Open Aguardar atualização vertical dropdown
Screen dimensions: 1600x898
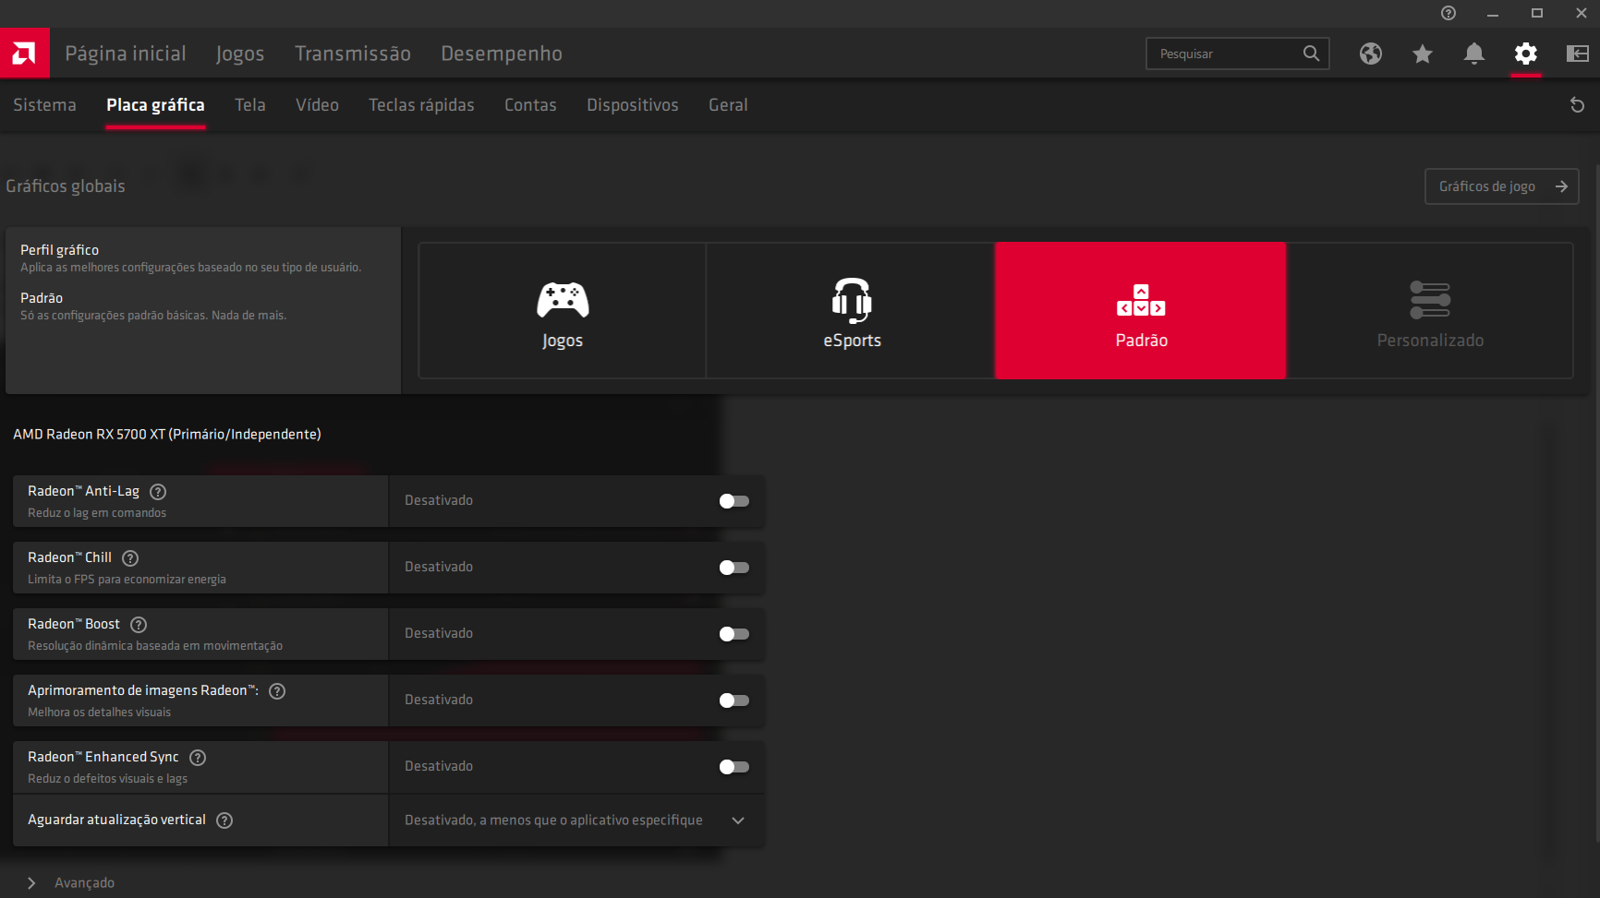[x=576, y=820]
